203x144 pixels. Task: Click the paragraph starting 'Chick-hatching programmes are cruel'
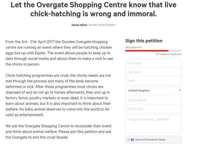point(58,95)
